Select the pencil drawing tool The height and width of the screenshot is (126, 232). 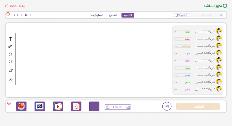click(x=11, y=70)
